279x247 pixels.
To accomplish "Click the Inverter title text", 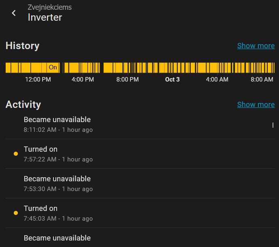I will tap(45, 17).
